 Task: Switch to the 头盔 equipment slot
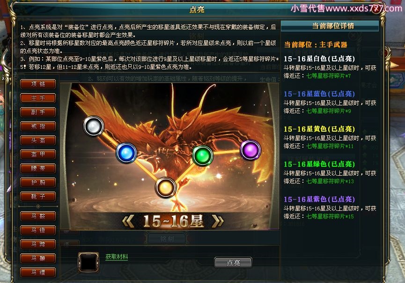coord(38,141)
